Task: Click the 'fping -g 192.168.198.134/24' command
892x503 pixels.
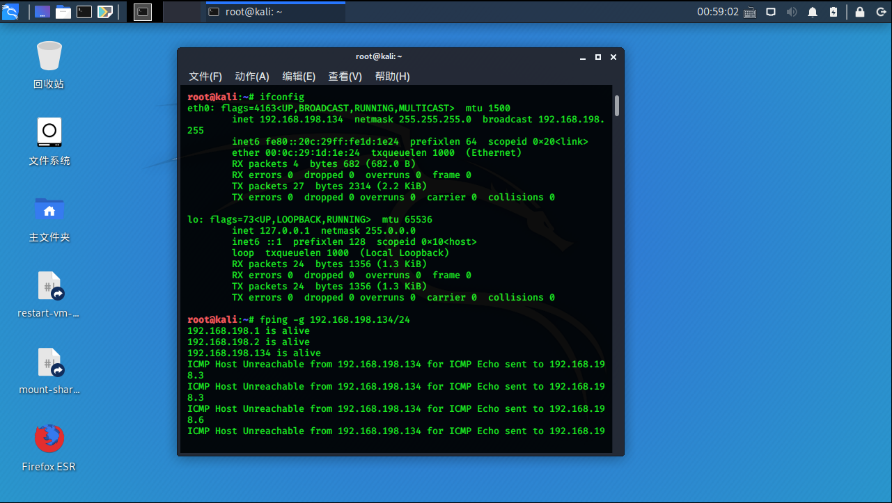Action: click(x=335, y=320)
